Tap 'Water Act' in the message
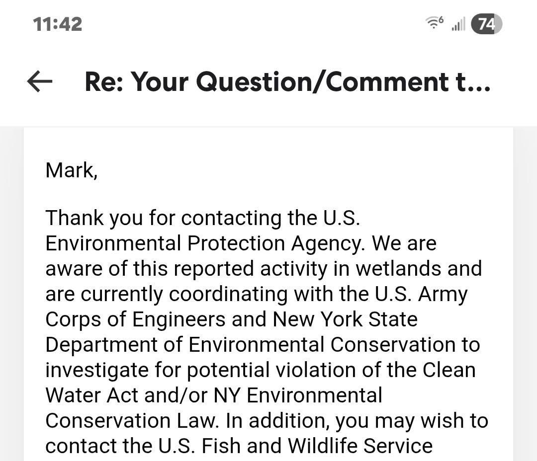The image size is (537, 461). tap(92, 395)
